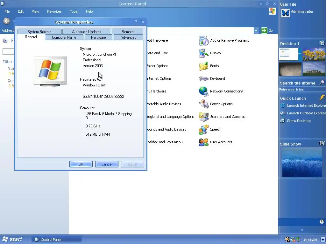The image size is (326, 244).
Task: Click the System Properties help question mark
Action: [136, 22]
